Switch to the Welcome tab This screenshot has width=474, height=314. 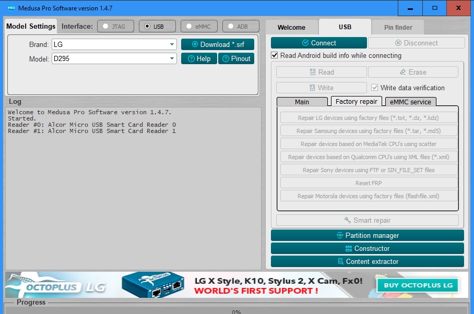[x=291, y=27]
